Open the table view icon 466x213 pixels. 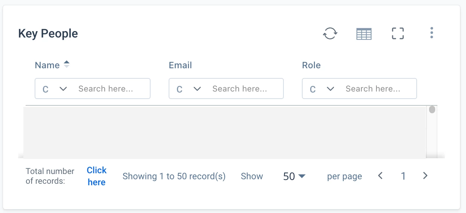(364, 34)
